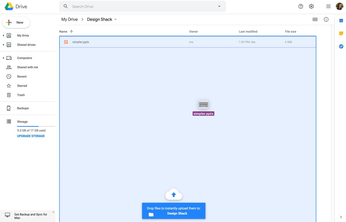
Task: Click the cloud upload arrow icon
Action: (174, 195)
